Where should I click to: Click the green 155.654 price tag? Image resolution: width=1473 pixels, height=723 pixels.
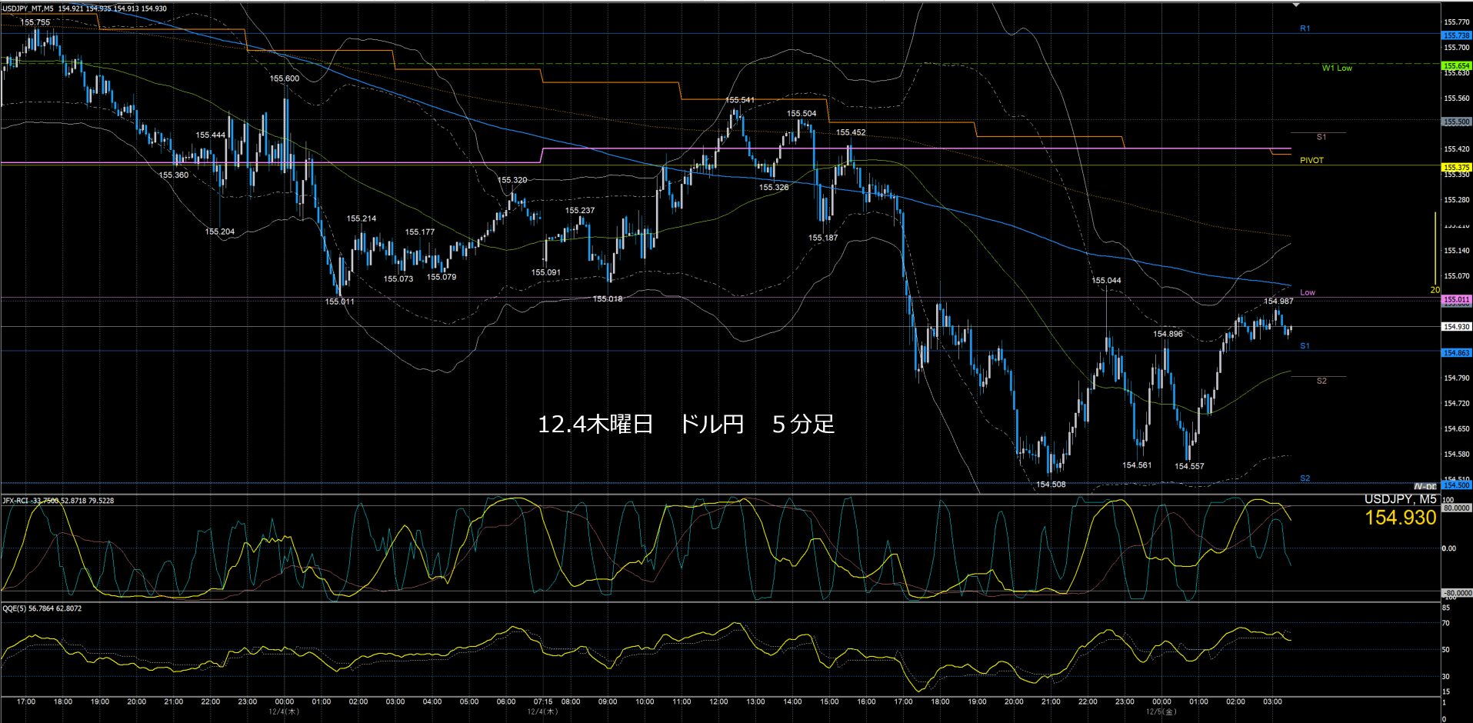(x=1456, y=66)
